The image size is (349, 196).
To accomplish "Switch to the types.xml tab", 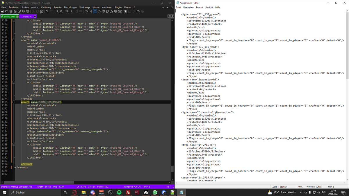I will 27,17.
